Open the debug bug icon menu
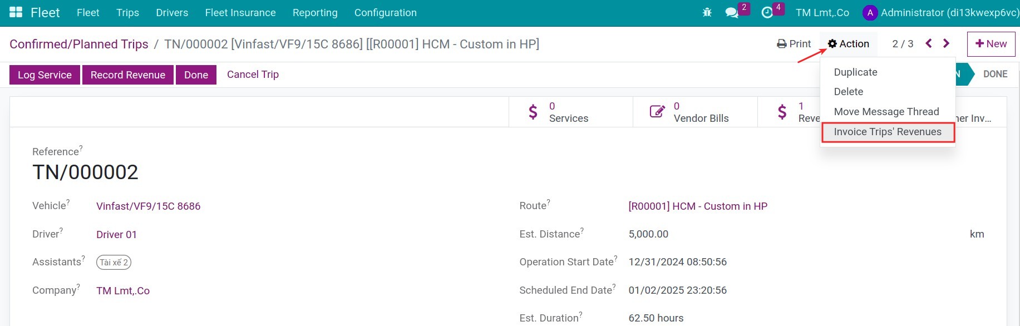The image size is (1020, 326). (x=707, y=12)
